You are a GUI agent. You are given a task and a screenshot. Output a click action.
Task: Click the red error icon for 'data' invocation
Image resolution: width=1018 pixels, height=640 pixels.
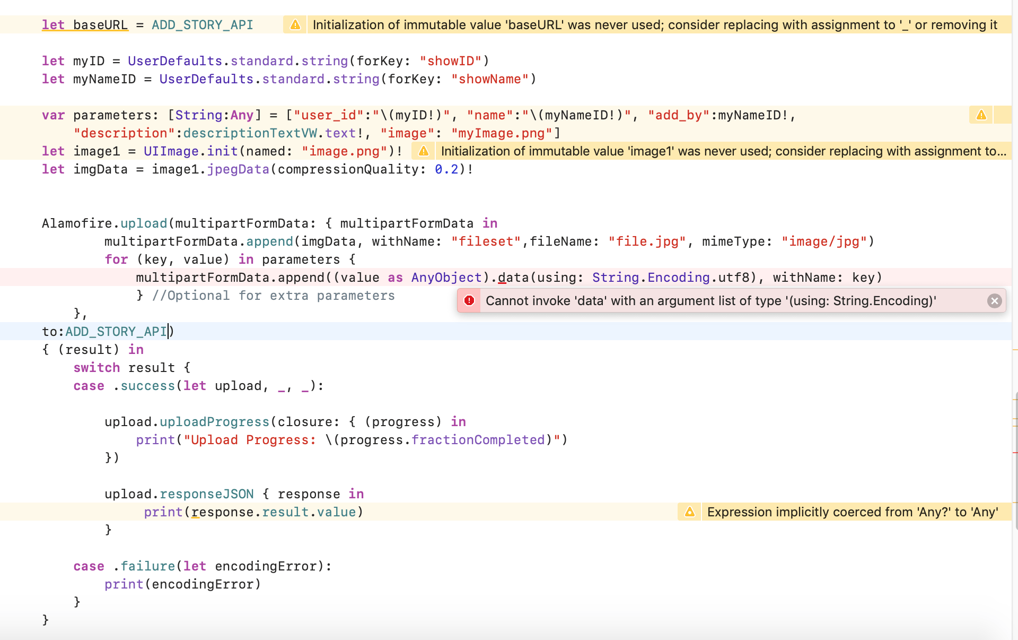coord(469,301)
